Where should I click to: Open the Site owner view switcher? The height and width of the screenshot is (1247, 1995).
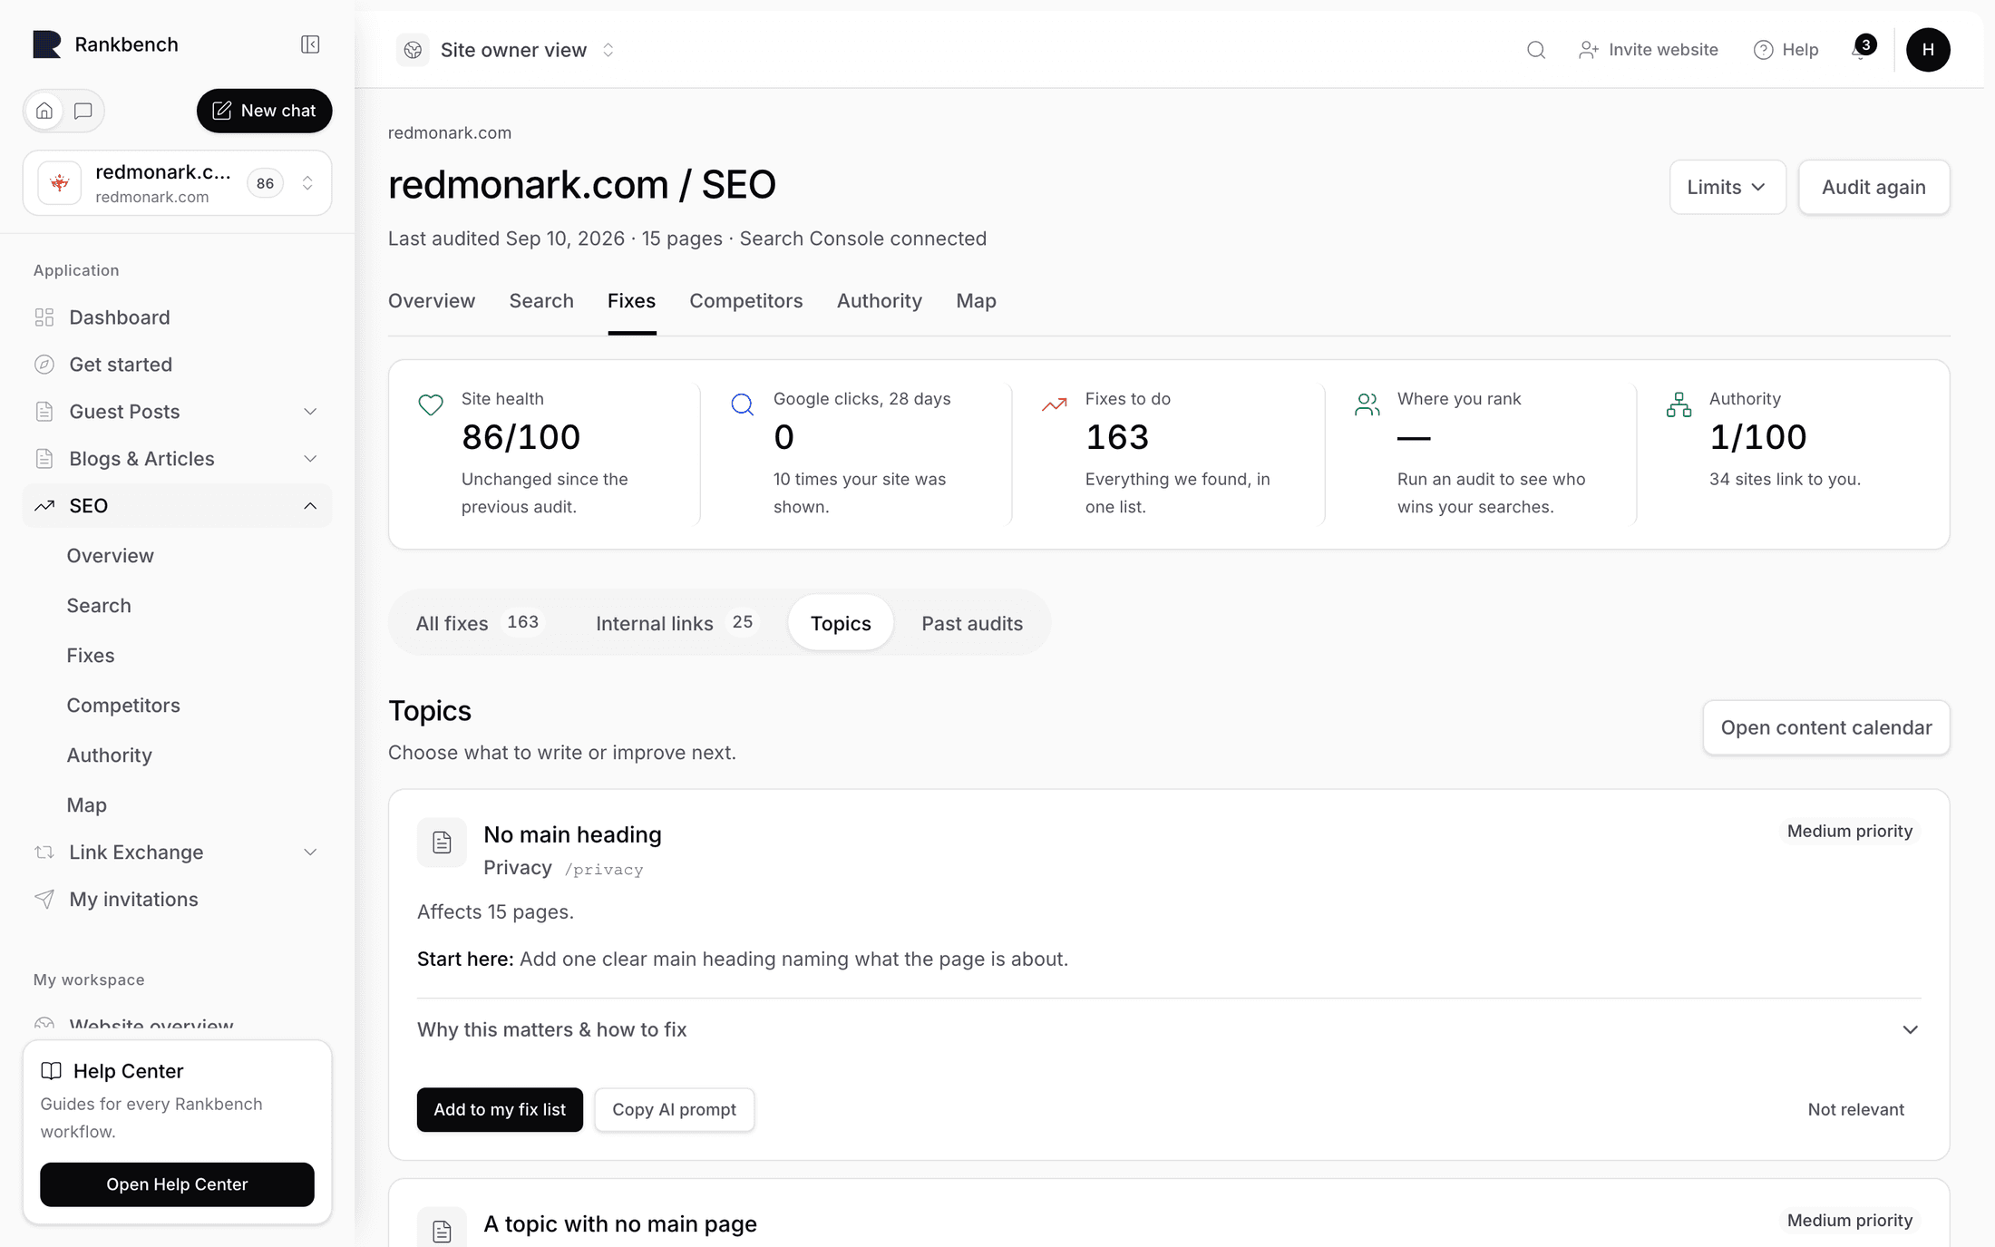[507, 50]
